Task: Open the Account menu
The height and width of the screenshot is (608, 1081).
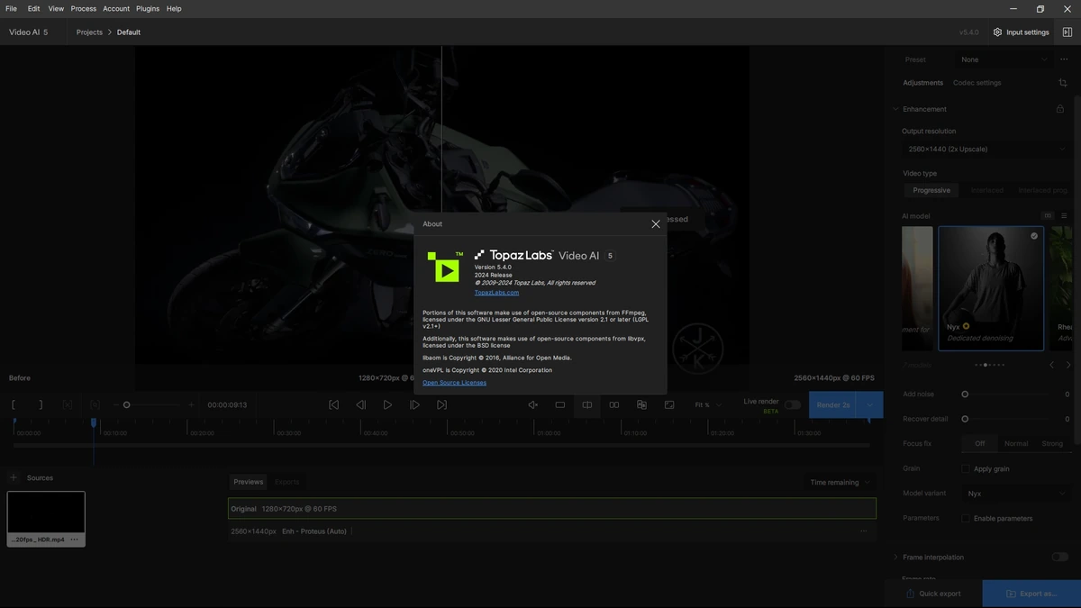Action: 116,8
